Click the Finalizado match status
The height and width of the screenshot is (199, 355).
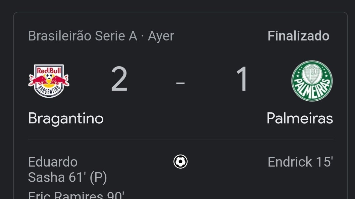pos(298,36)
